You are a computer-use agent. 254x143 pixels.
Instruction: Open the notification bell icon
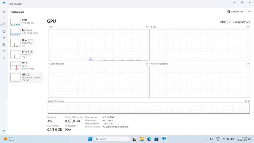[250, 139]
